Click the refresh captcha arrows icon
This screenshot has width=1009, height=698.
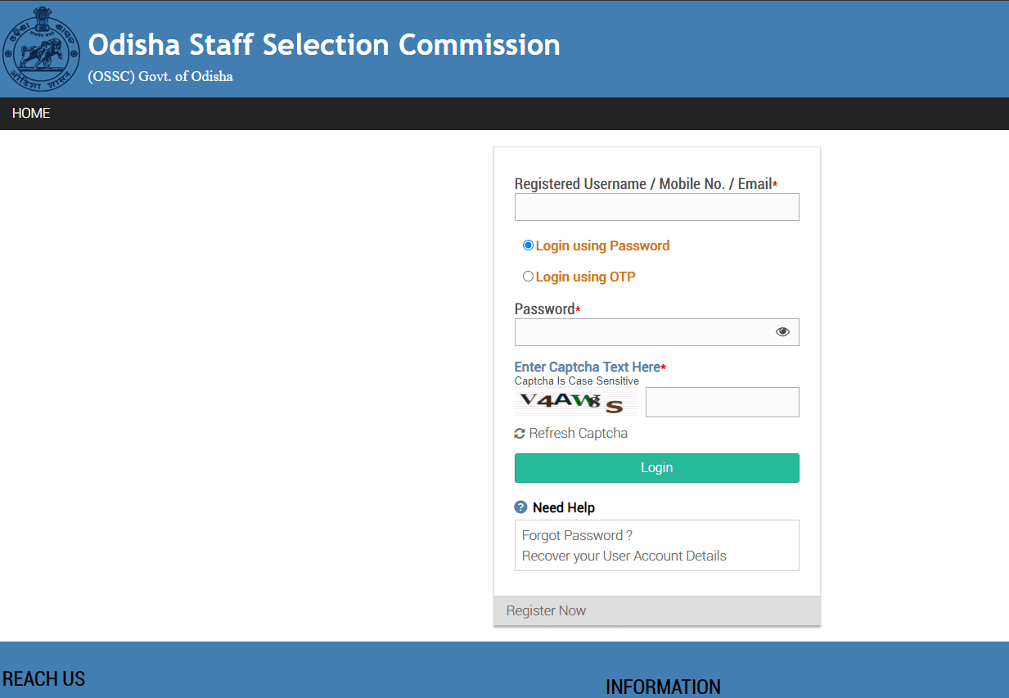[520, 434]
